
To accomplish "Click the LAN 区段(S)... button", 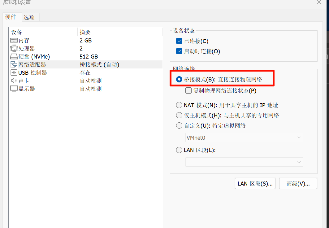I will [255, 183].
